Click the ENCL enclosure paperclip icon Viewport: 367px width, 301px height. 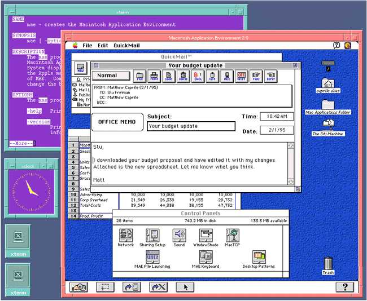tap(198, 76)
